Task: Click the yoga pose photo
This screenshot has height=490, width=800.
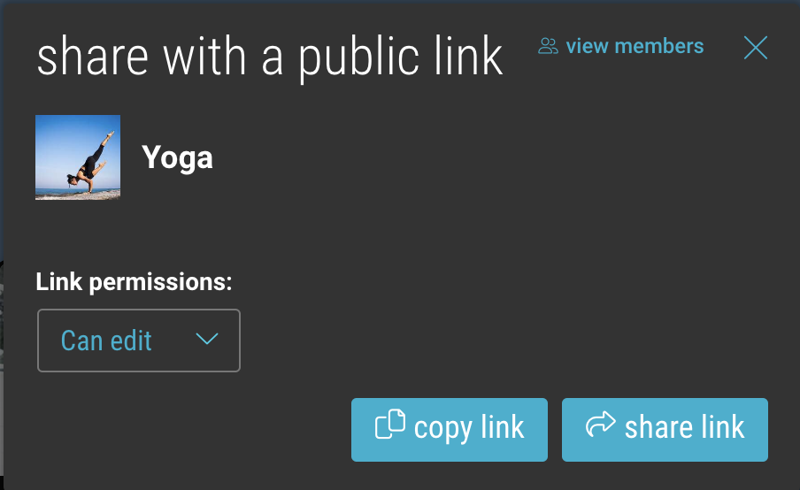Action: pos(78,157)
